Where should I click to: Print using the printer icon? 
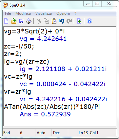coord(29,21)
